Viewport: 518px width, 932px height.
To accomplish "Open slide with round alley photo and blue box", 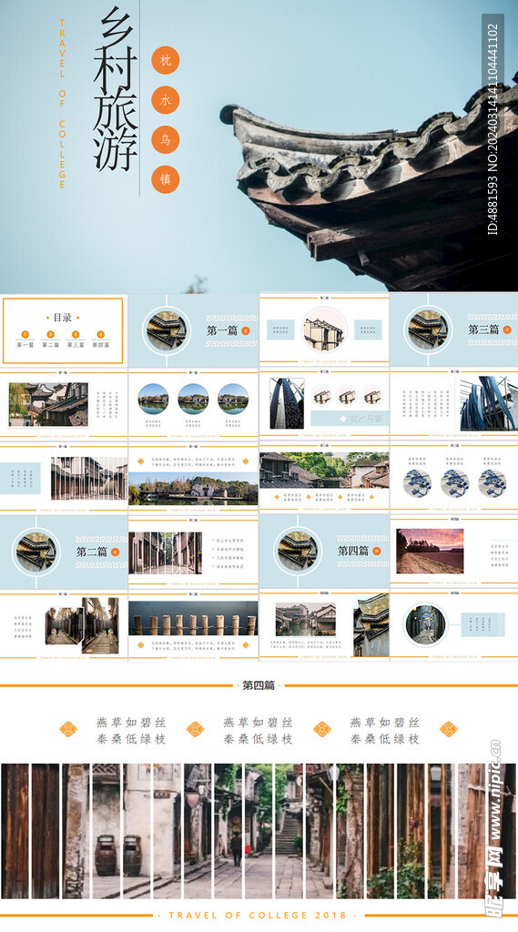I will pyautogui.click(x=454, y=625).
